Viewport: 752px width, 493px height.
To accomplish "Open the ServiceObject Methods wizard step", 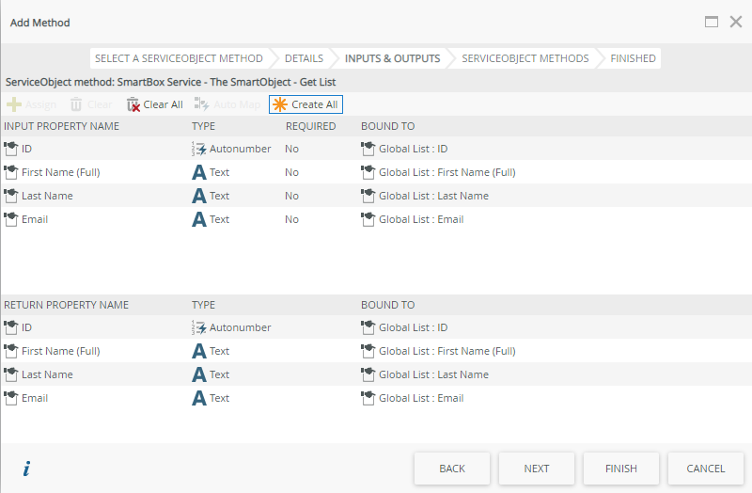I will pyautogui.click(x=525, y=58).
